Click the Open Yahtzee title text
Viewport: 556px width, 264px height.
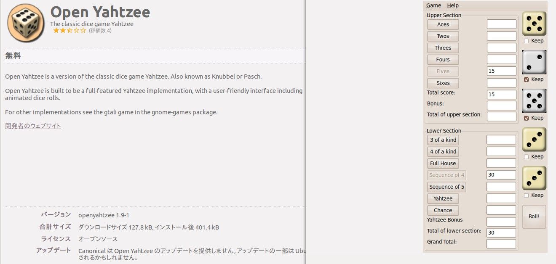coord(100,12)
